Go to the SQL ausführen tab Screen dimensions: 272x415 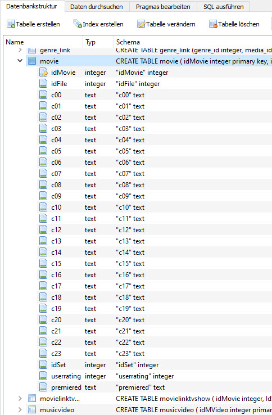223,7
